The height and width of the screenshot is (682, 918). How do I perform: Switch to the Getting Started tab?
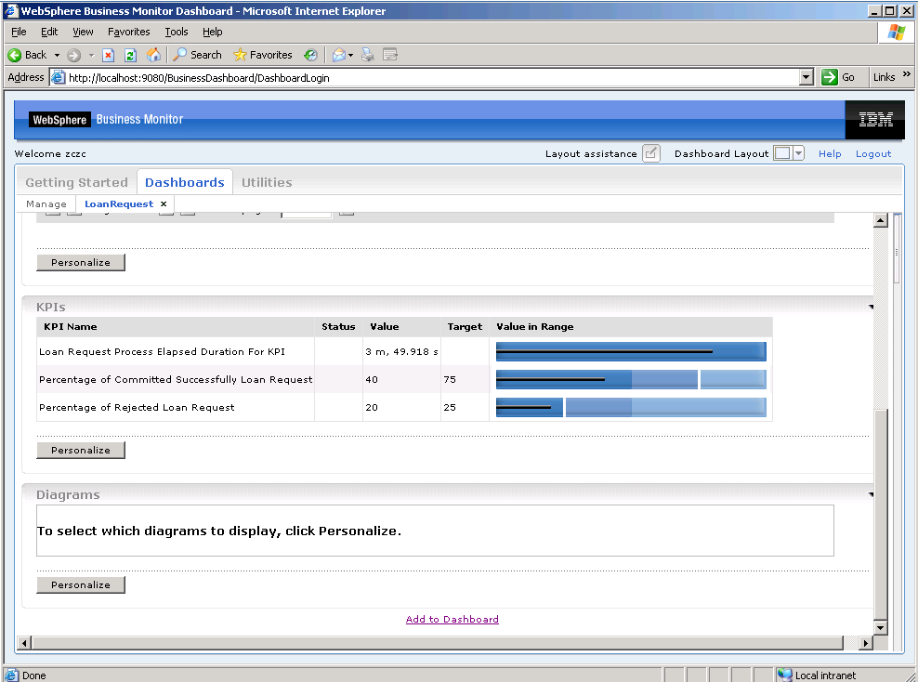[x=77, y=183]
